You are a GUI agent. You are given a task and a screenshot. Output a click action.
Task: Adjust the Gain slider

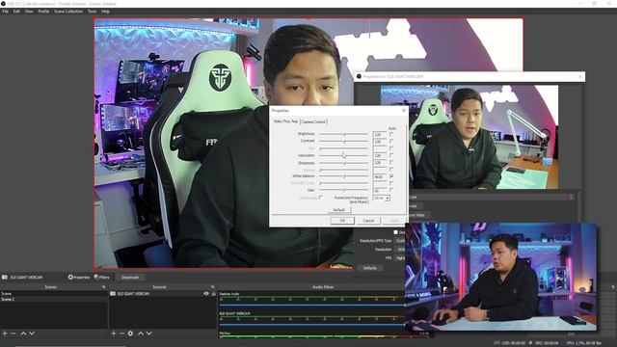[344, 190]
